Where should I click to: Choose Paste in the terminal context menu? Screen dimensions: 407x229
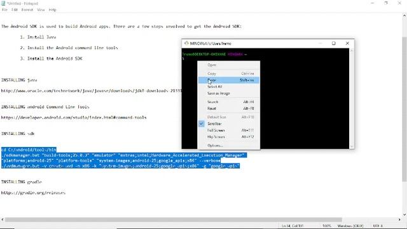coord(229,80)
